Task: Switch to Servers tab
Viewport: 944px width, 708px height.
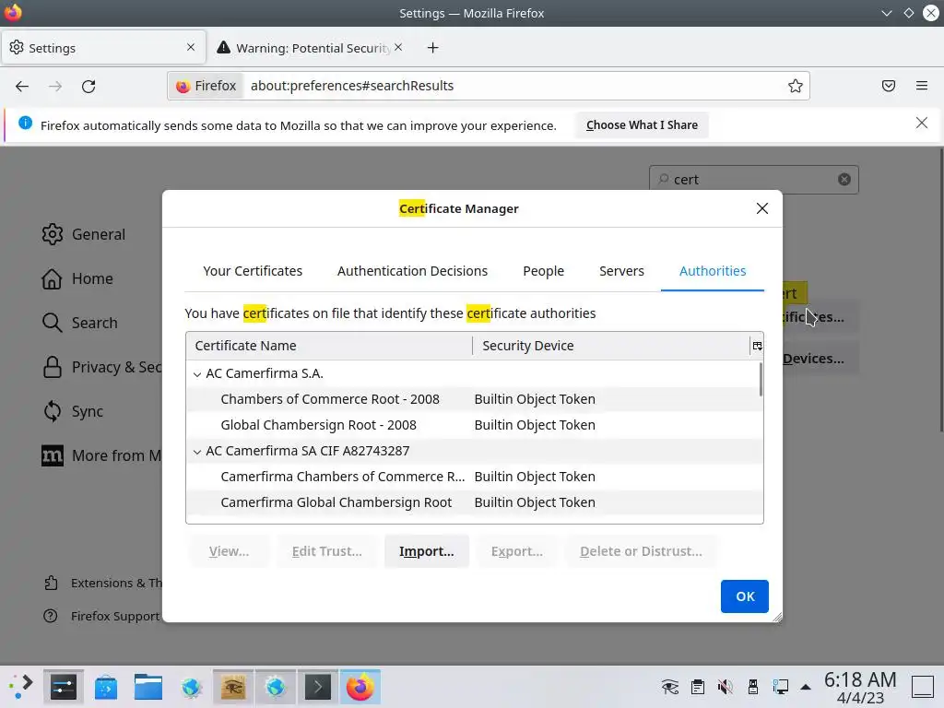Action: [x=621, y=271]
